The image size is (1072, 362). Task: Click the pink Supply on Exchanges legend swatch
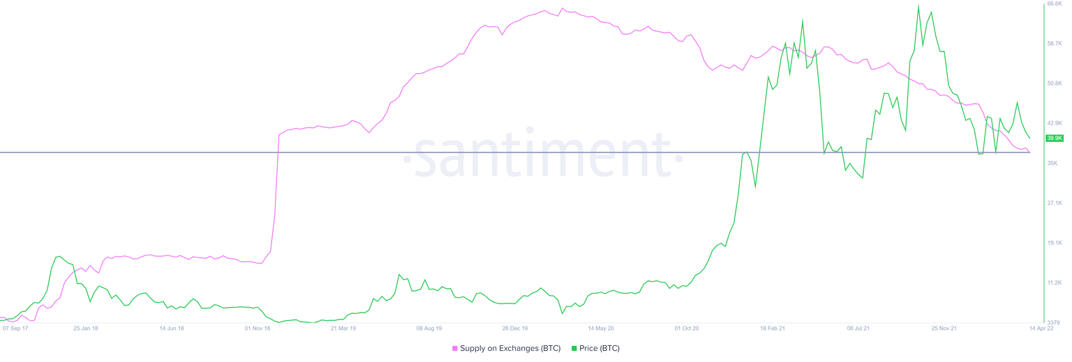[455, 349]
